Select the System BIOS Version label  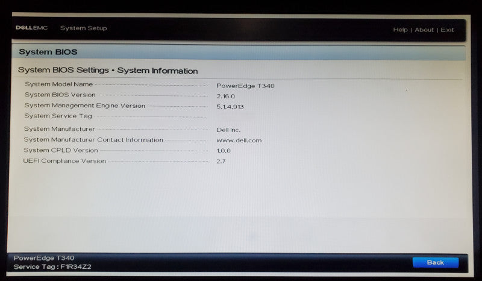(60, 95)
